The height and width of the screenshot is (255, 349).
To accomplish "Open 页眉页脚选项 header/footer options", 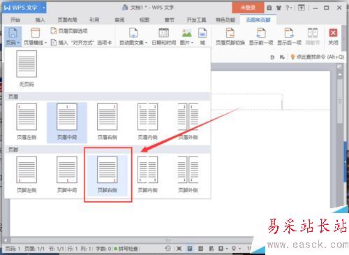I will point(69,31).
